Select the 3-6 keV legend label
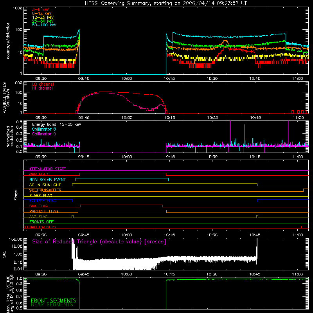Image resolution: width=313 pixels, height=313 pixels. tap(40, 9)
